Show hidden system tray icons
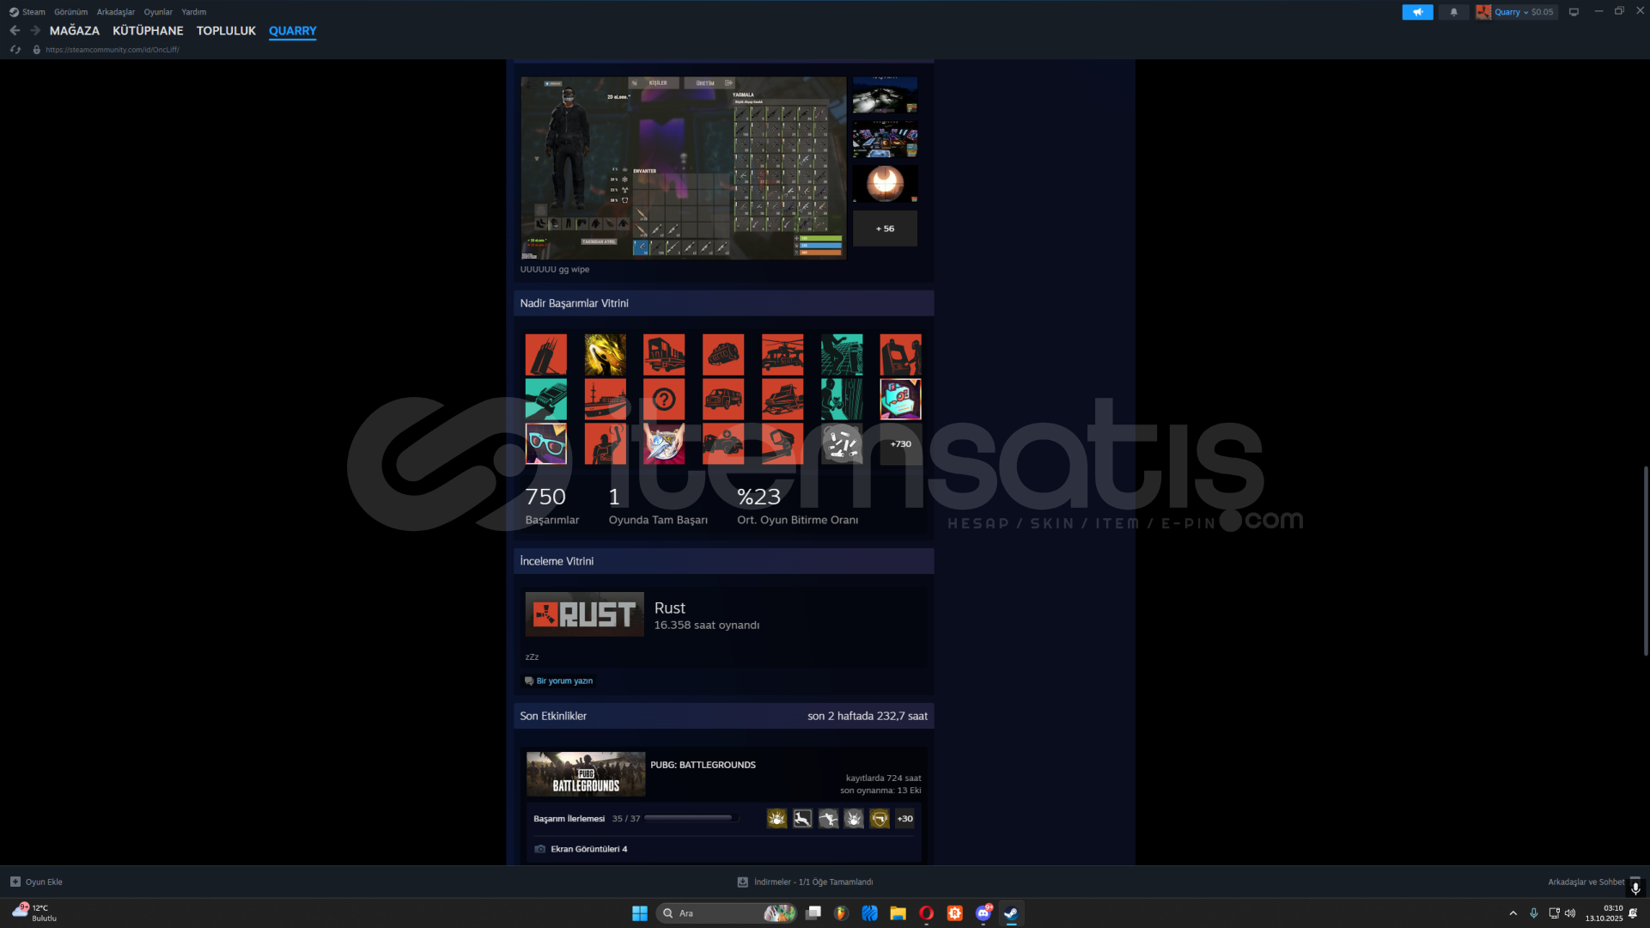Viewport: 1650px width, 928px height. (x=1513, y=913)
